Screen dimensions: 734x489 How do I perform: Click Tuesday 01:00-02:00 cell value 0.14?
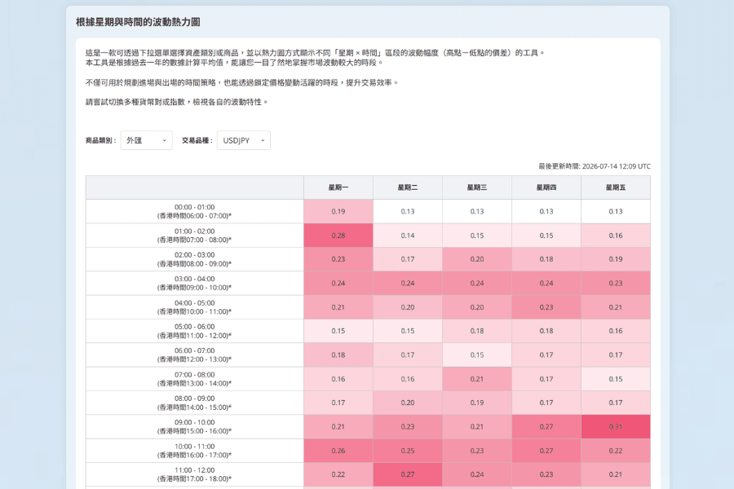408,236
